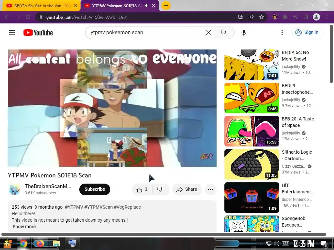Open SpongeBob Escapes video thumbnail
Viewport: 334px width, 250px height.
pos(251,224)
